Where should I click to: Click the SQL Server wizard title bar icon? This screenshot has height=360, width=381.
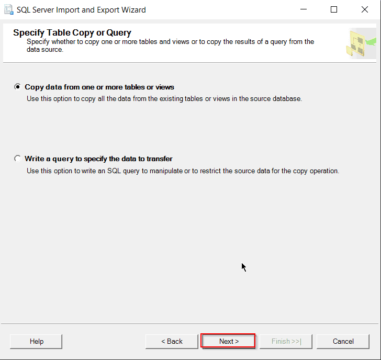pos(8,10)
